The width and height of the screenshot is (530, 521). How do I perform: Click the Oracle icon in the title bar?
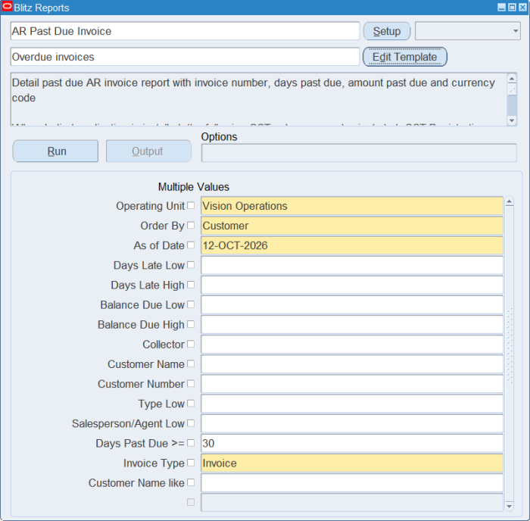pos(7,6)
